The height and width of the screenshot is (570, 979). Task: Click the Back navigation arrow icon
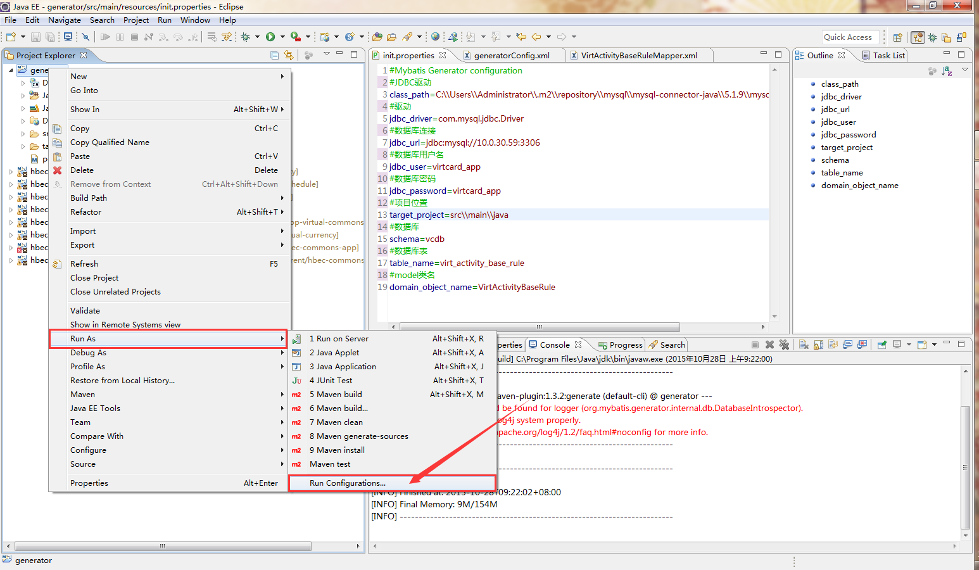(x=536, y=37)
